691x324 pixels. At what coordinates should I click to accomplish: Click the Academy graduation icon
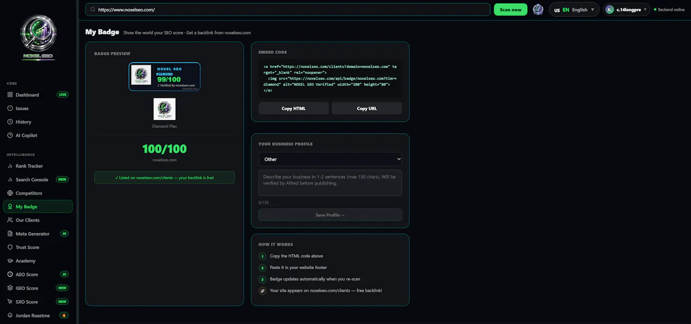pos(10,261)
